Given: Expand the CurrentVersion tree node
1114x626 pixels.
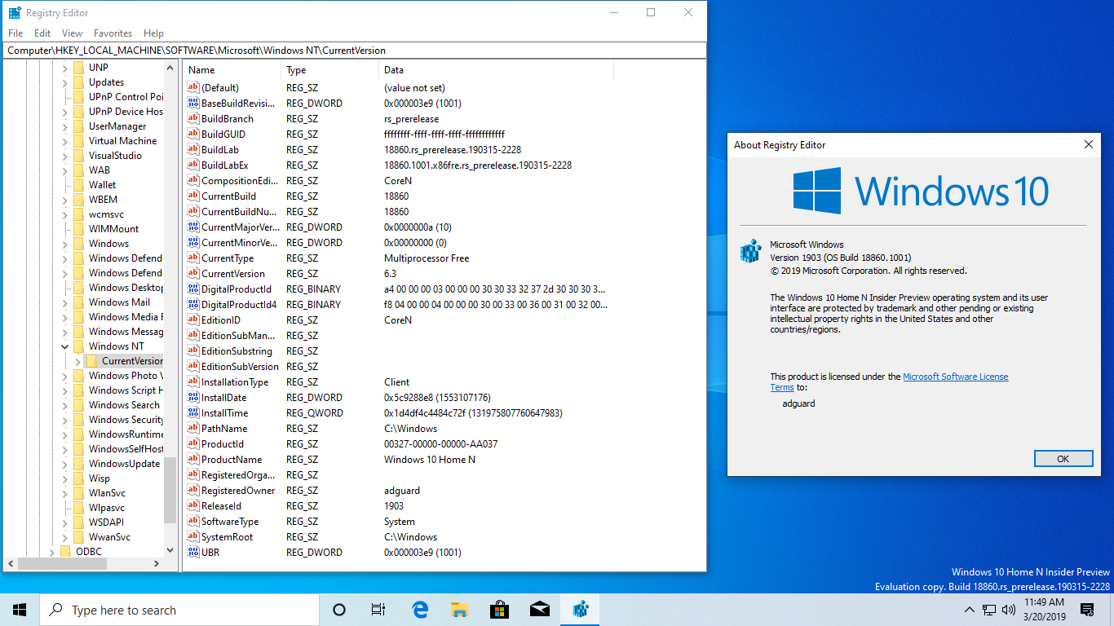Looking at the screenshot, I should [x=78, y=361].
